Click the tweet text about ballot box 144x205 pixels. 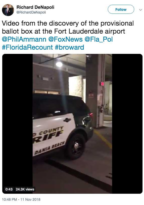click(x=68, y=27)
